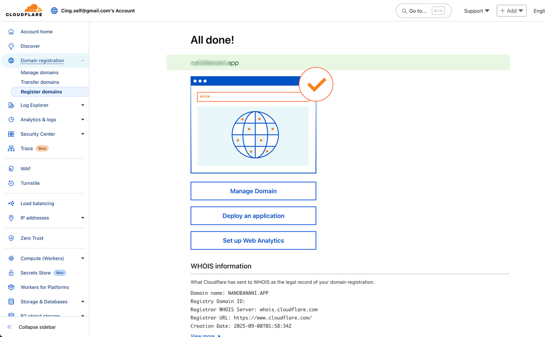Screen dimensions: 545x337
Task: Click the Load balancing icon
Action: [x=11, y=204]
